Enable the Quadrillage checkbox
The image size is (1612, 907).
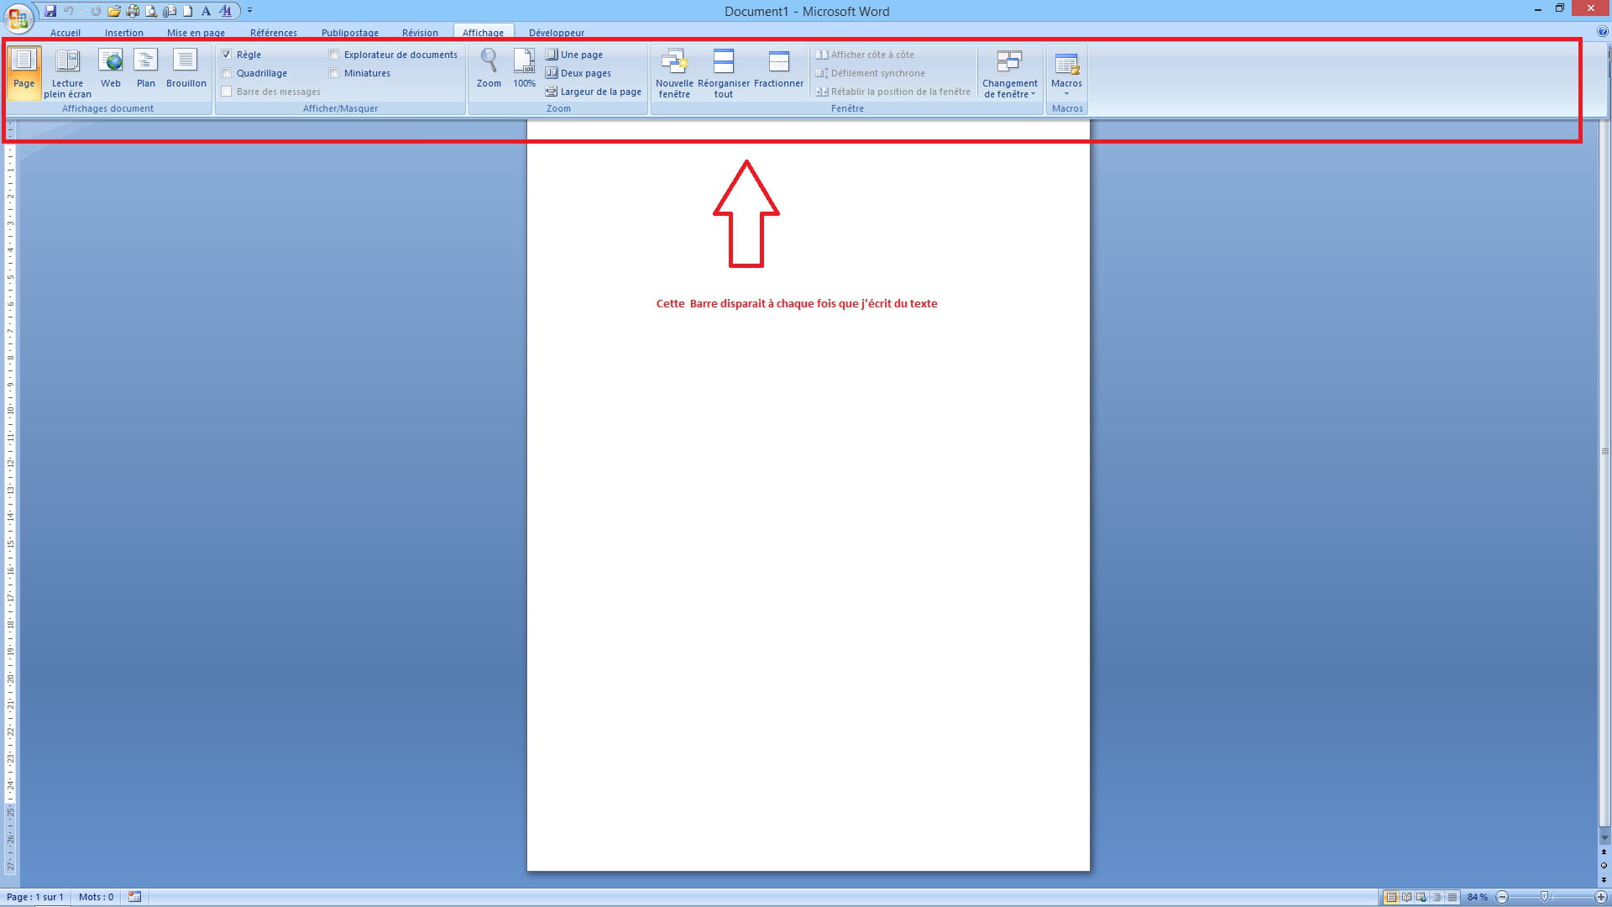coord(227,73)
